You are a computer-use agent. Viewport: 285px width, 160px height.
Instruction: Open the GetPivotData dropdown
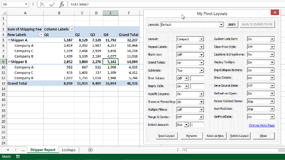click(x=272, y=117)
